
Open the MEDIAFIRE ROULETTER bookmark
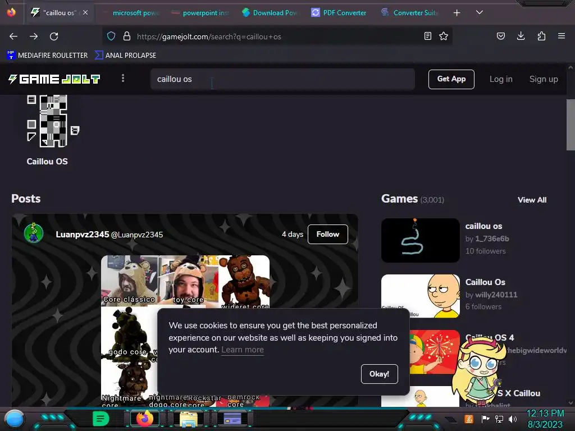(x=47, y=56)
